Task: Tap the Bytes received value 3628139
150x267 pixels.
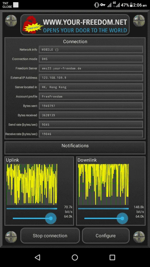Action: (91, 115)
